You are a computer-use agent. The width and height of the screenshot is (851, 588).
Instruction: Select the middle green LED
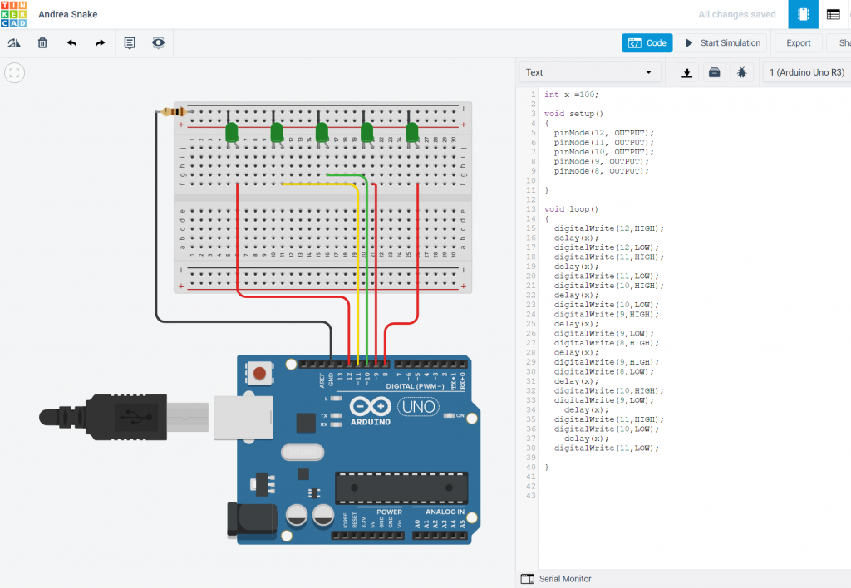click(322, 134)
